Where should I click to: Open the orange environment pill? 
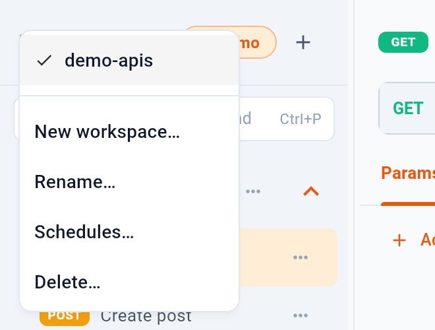[x=256, y=42]
